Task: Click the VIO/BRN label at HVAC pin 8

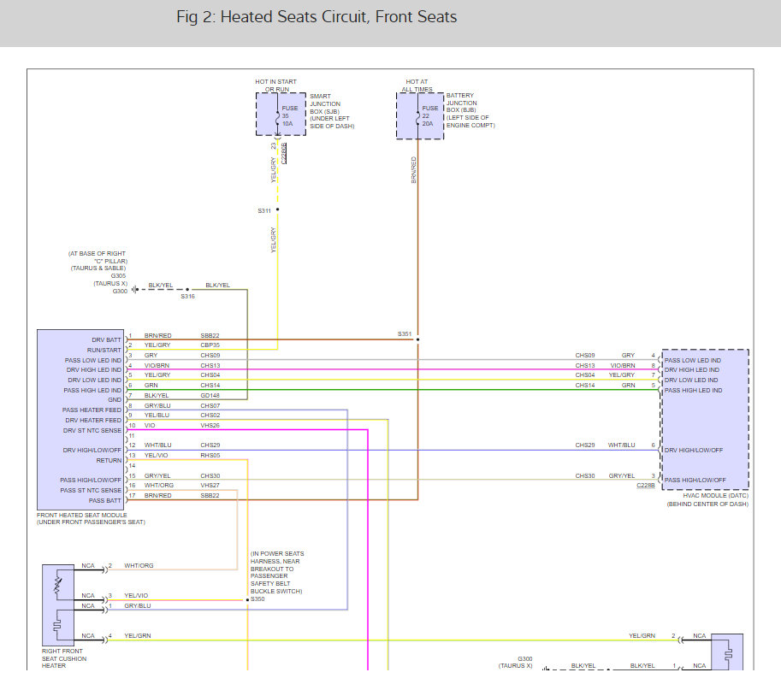Action: [623, 365]
